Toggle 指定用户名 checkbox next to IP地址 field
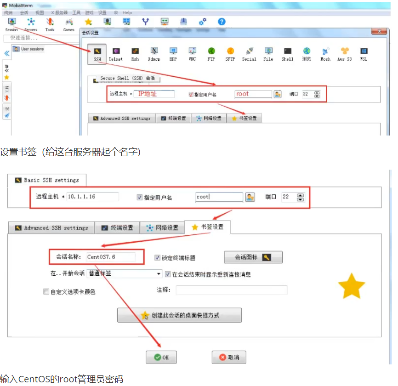 191,95
